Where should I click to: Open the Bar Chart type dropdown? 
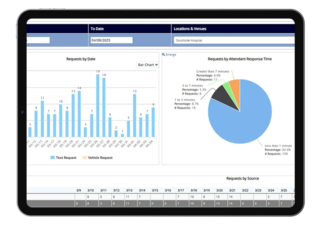pyautogui.click(x=148, y=65)
